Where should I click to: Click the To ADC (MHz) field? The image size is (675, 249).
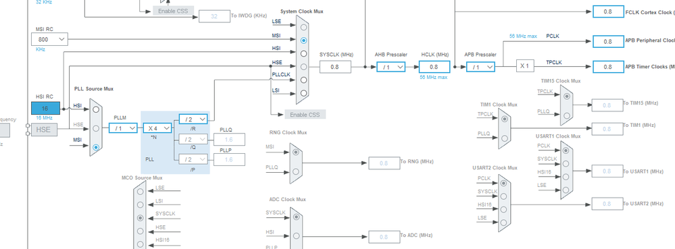(384, 237)
